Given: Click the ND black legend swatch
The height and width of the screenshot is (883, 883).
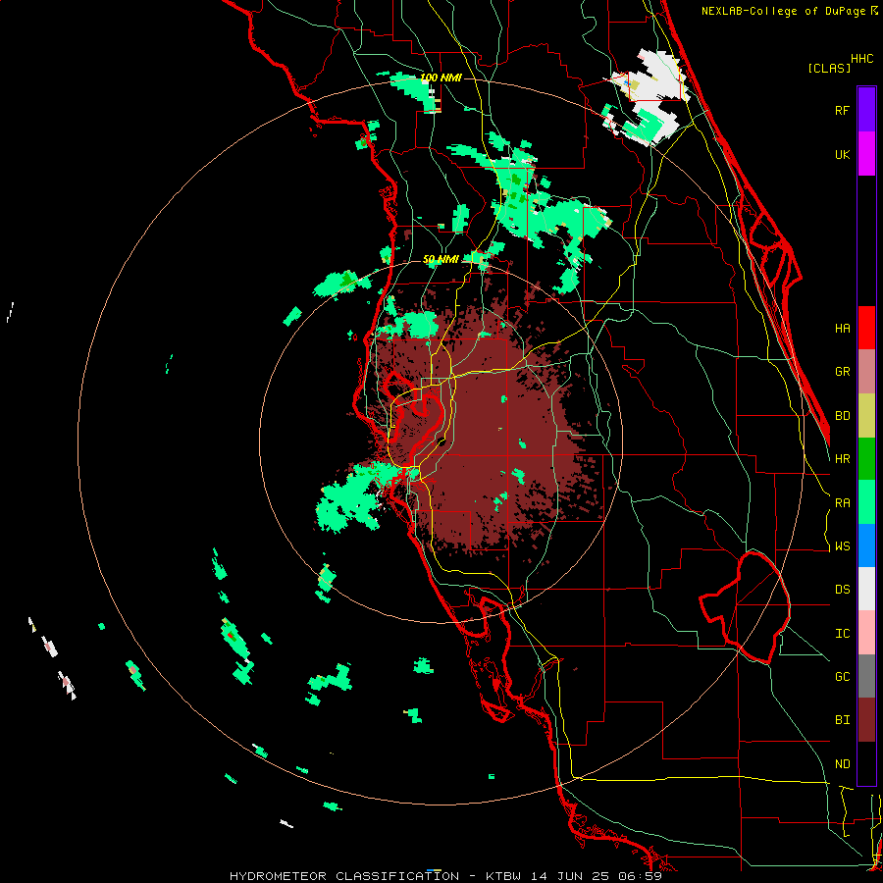Looking at the screenshot, I should 866,763.
